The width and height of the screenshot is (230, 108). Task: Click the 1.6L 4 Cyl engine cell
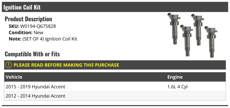[177, 87]
